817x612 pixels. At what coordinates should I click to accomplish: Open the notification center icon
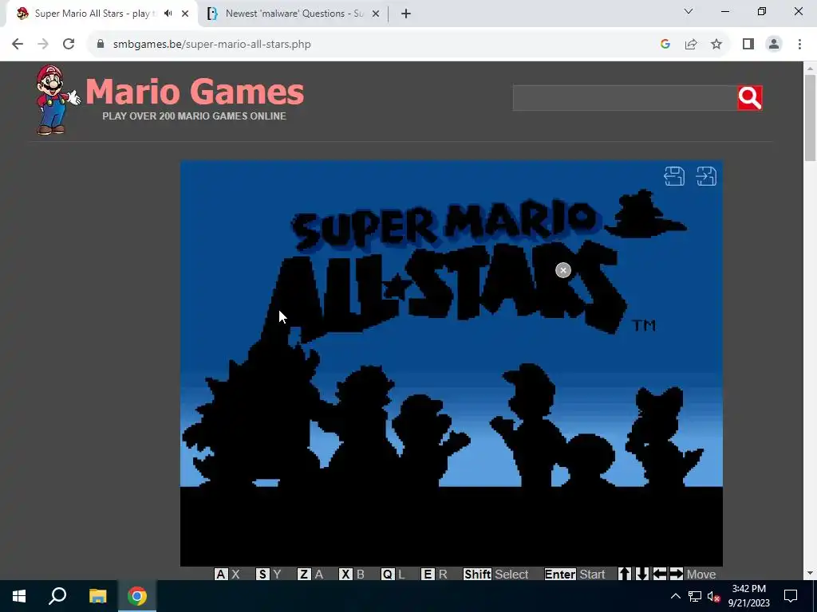click(791, 596)
